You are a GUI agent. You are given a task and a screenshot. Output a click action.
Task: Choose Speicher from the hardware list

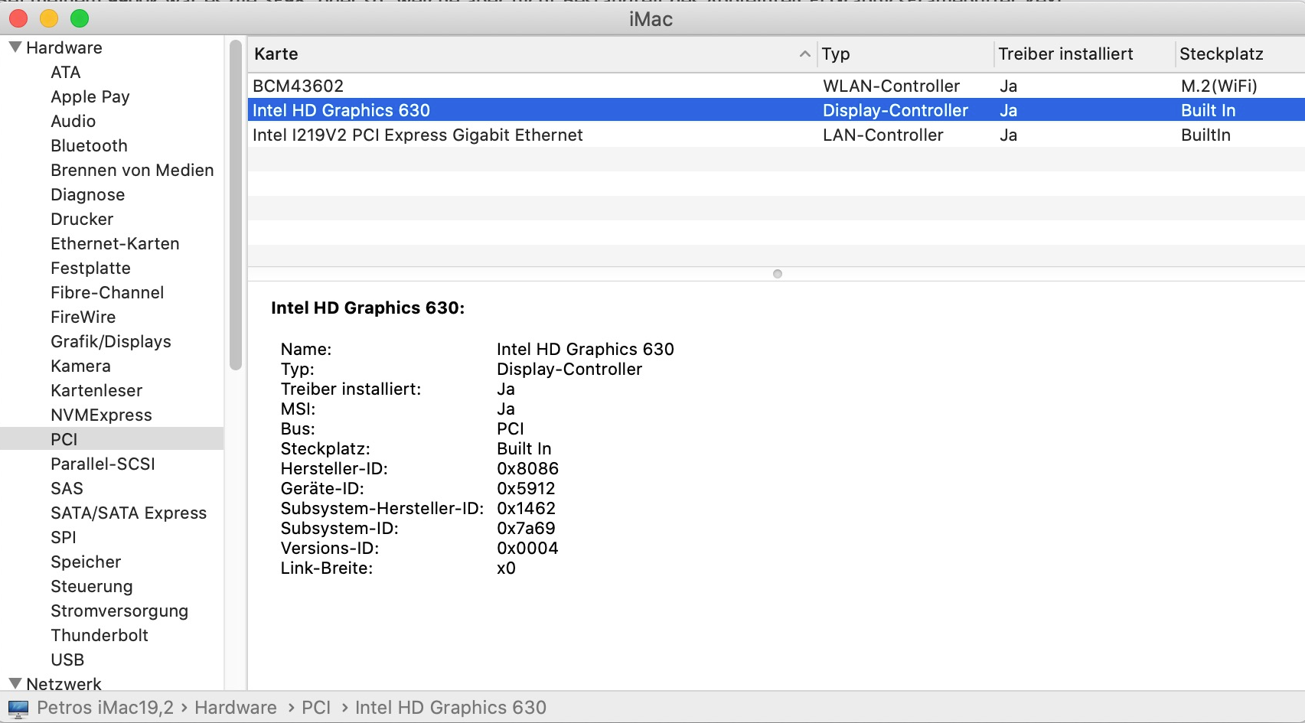tap(86, 562)
